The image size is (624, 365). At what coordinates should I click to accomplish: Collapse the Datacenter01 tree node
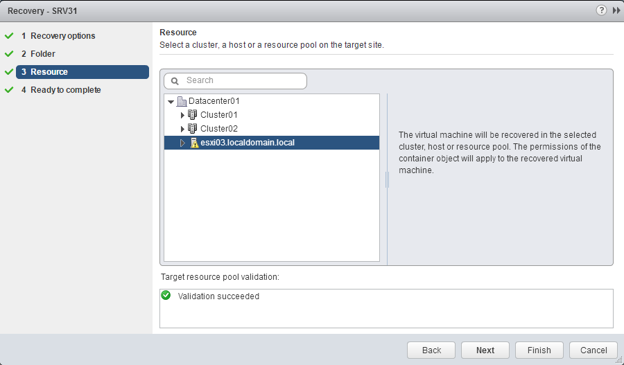[x=171, y=102]
